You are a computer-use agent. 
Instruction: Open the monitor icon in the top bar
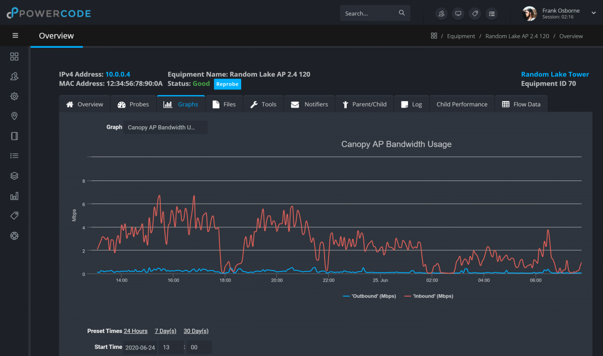pos(458,14)
